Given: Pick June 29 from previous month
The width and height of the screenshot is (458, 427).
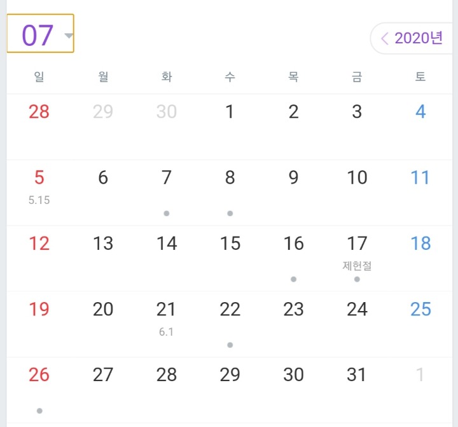Looking at the screenshot, I should tap(102, 112).
